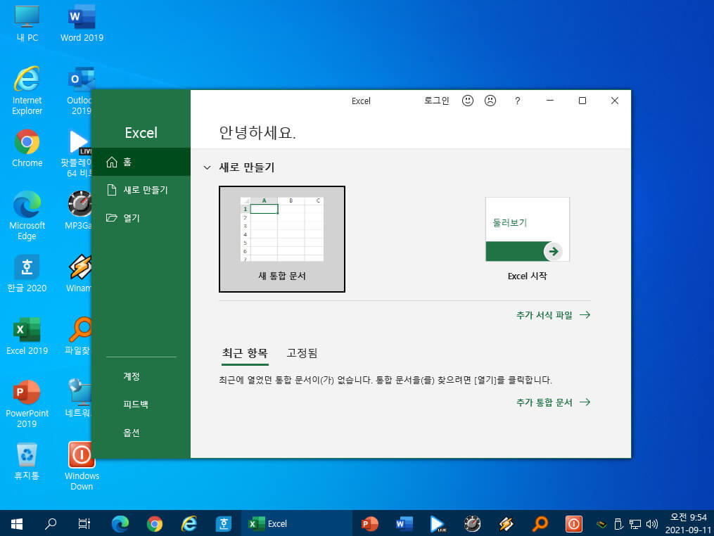The image size is (714, 536).
Task: Click the smiley face feedback icon
Action: click(468, 101)
